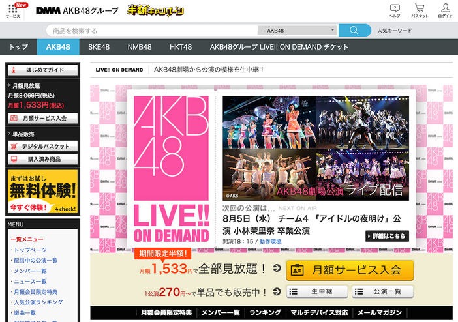Click the 詳細はこちら button

point(387,236)
